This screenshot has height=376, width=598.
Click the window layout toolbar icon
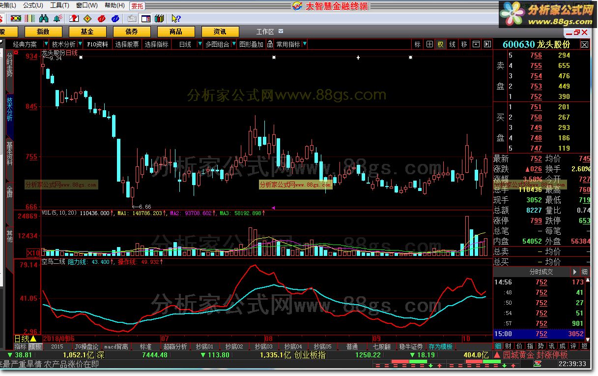tap(145, 19)
